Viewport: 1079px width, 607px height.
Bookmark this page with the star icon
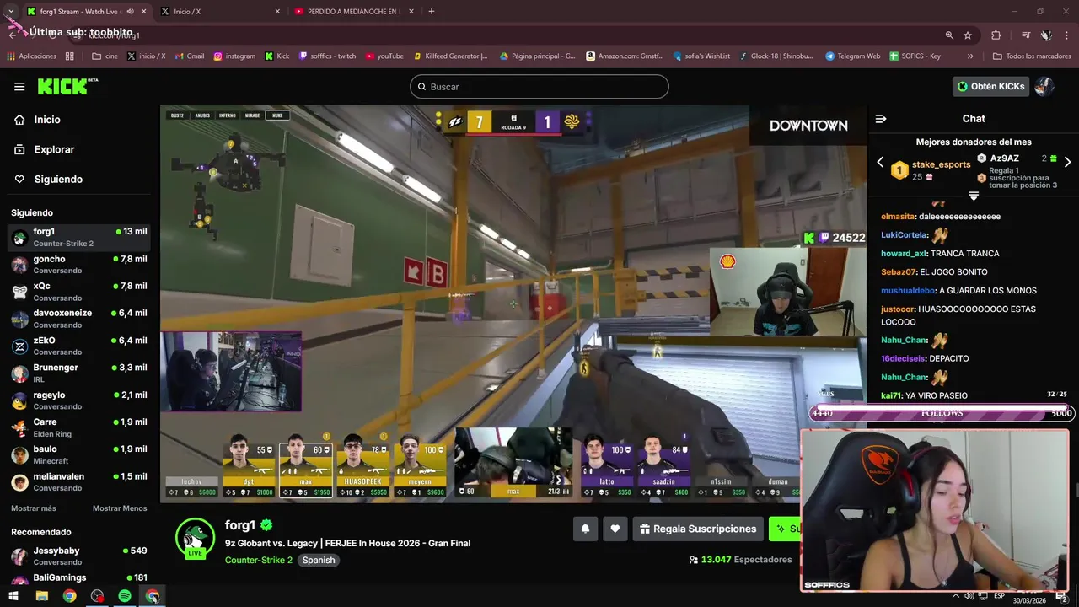click(968, 35)
